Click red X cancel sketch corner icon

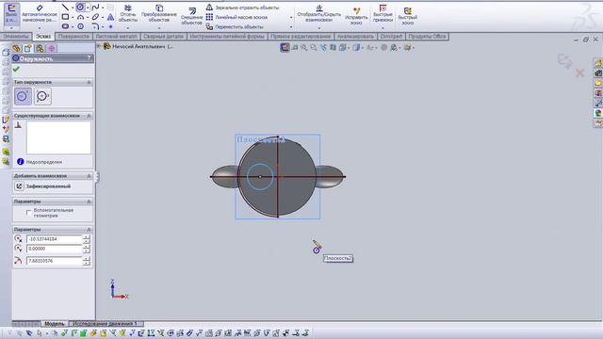coord(580,73)
